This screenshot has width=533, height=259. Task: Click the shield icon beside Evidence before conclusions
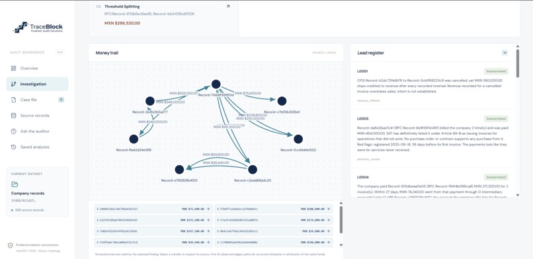point(10,245)
